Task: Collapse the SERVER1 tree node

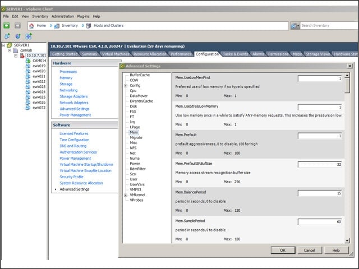Action: 3,45
